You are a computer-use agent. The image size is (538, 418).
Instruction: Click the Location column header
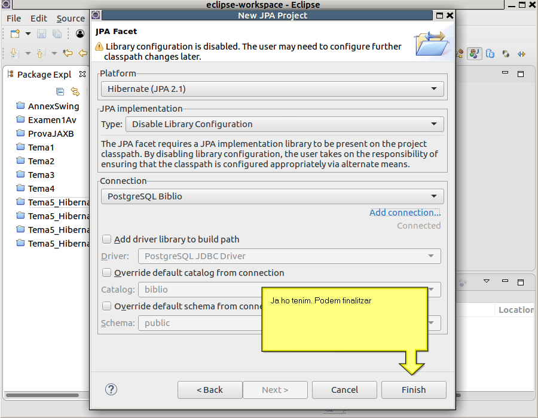pos(516,310)
